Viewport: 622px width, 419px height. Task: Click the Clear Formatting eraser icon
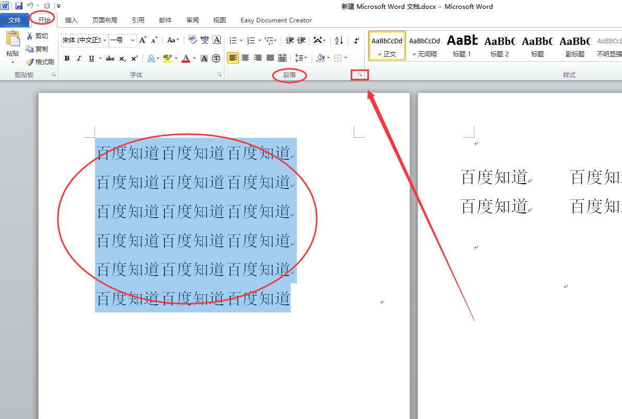192,40
